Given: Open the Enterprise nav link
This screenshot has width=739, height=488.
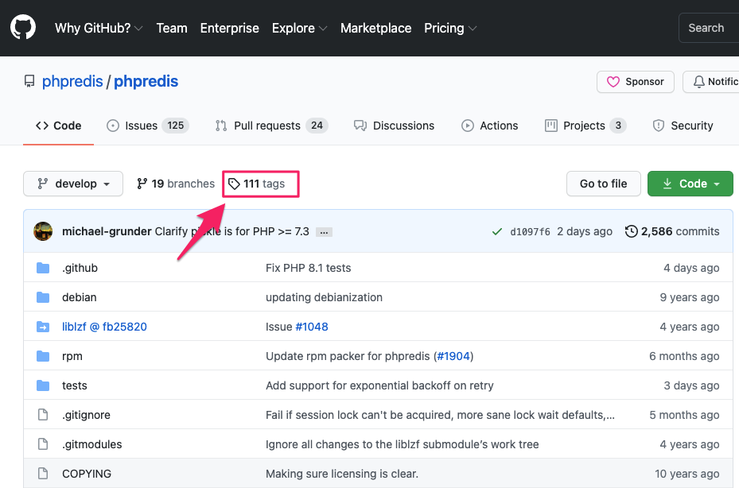Looking at the screenshot, I should click(230, 29).
